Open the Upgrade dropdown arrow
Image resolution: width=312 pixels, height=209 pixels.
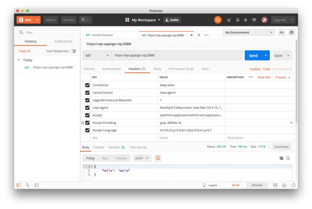[292, 20]
